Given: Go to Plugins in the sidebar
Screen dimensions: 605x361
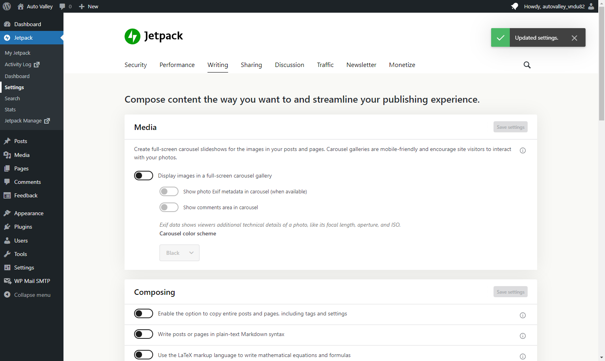Looking at the screenshot, I should point(32,227).
